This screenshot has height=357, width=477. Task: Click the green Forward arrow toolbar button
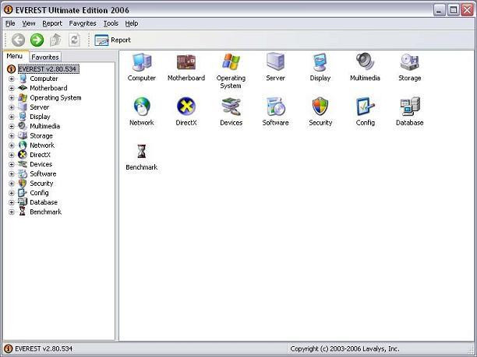pyautogui.click(x=37, y=40)
